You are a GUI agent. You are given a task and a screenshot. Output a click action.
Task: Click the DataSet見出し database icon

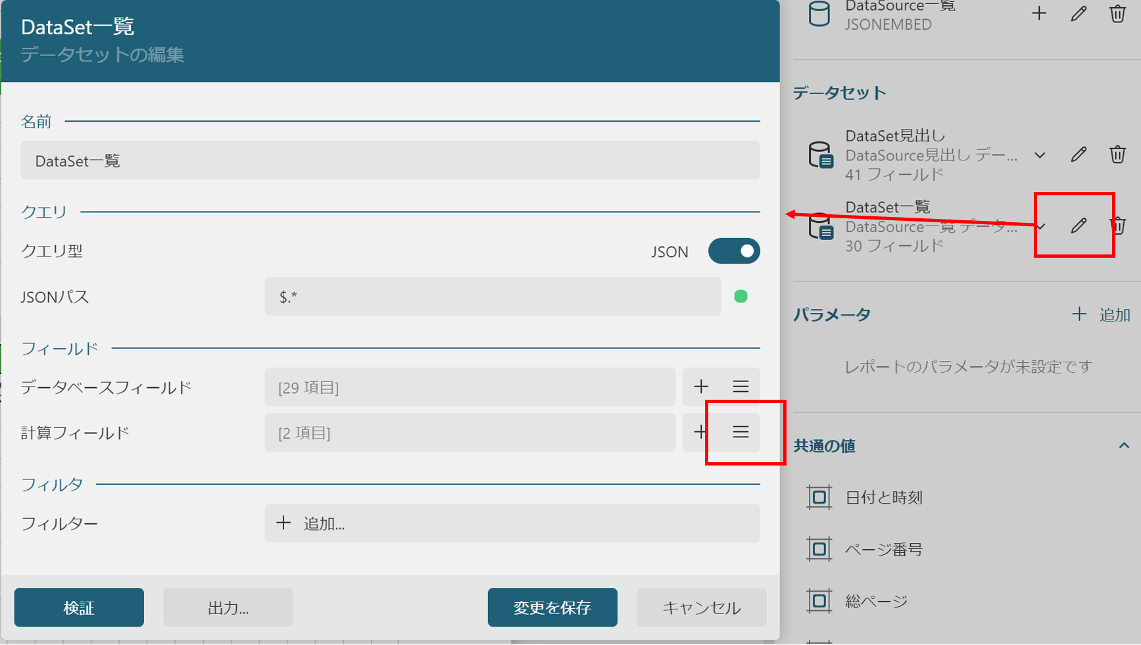[x=821, y=155]
